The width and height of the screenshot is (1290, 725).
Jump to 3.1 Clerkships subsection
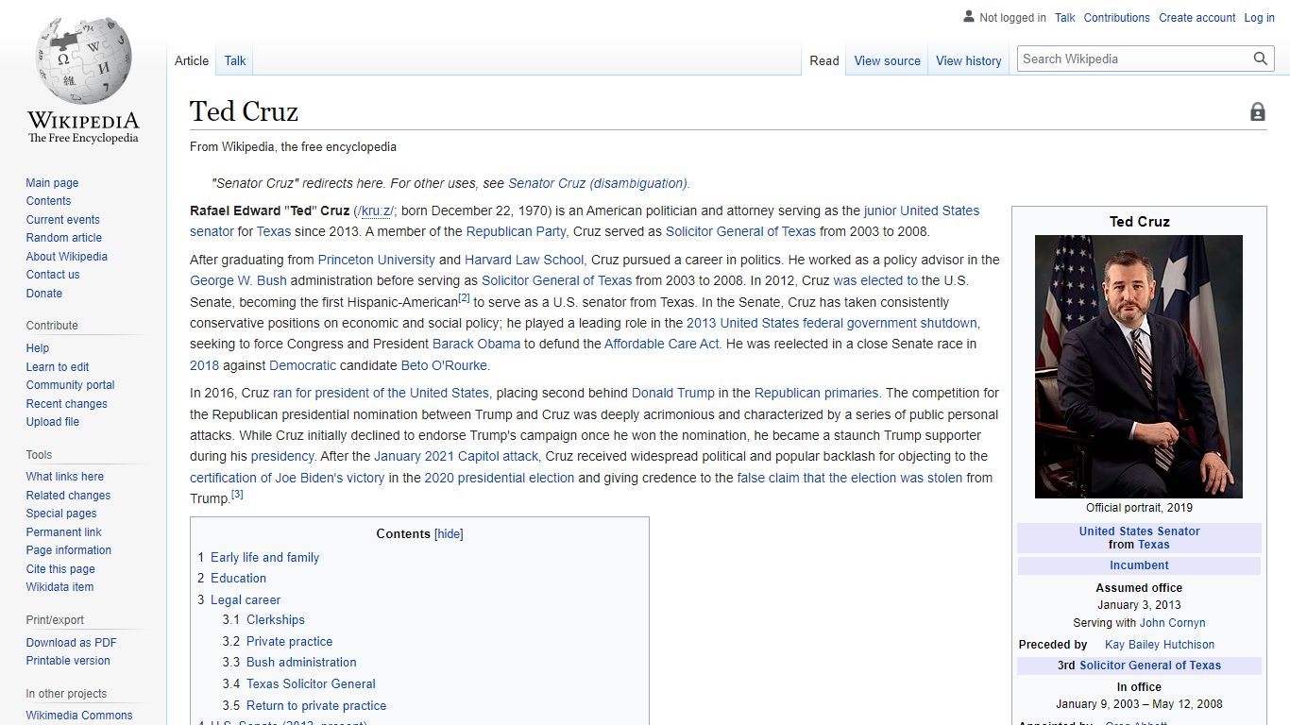[276, 620]
